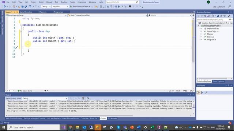This screenshot has height=131, width=234.
Task: Open the Find and Replace tab
Action: tap(54, 118)
